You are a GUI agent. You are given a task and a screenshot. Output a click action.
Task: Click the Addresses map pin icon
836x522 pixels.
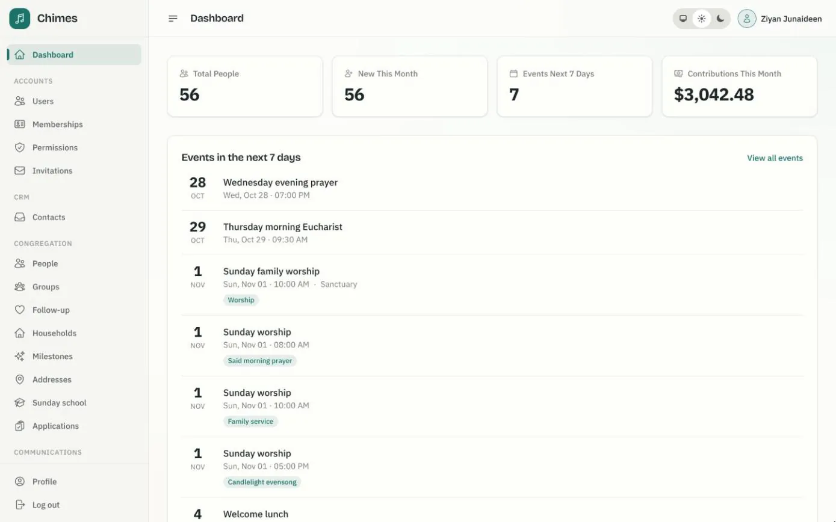tap(20, 379)
